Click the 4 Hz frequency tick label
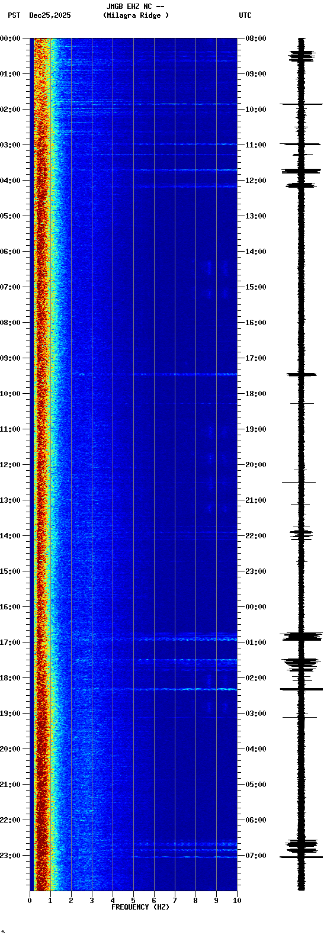327x938 pixels. 113,901
